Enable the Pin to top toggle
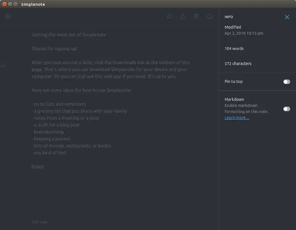 (287, 82)
